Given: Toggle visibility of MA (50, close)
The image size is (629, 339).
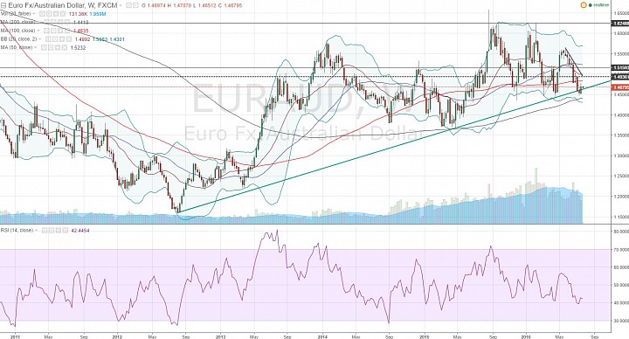Looking at the screenshot, I should [x=44, y=47].
